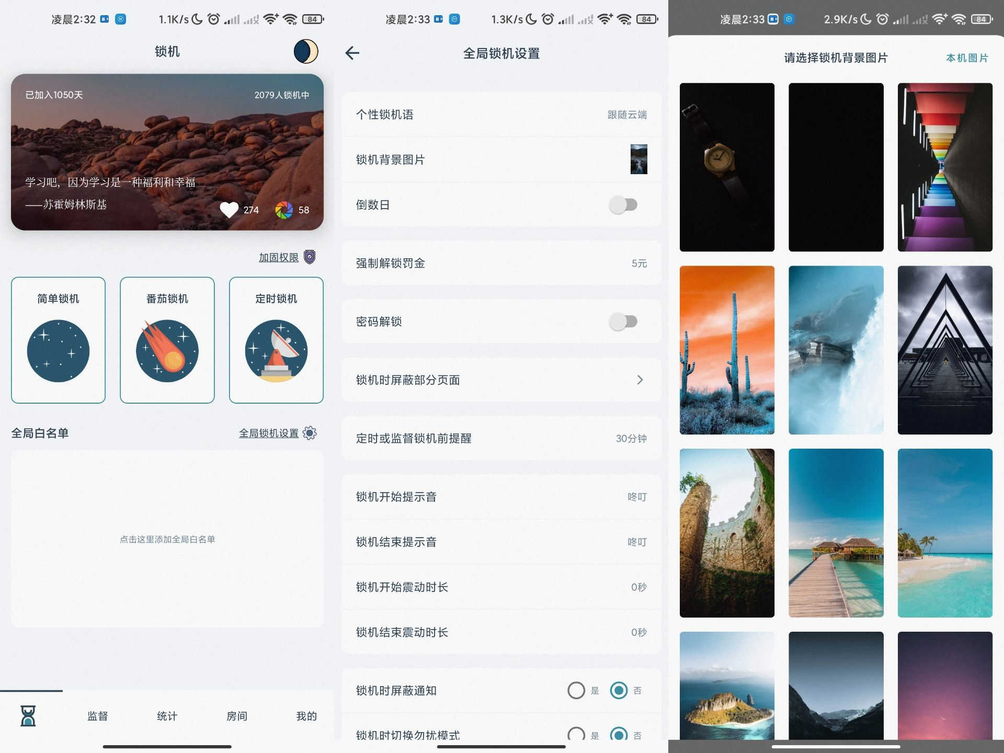Tap battery indicator in middle screen status bar
This screenshot has height=753, width=1004.
(647, 19)
